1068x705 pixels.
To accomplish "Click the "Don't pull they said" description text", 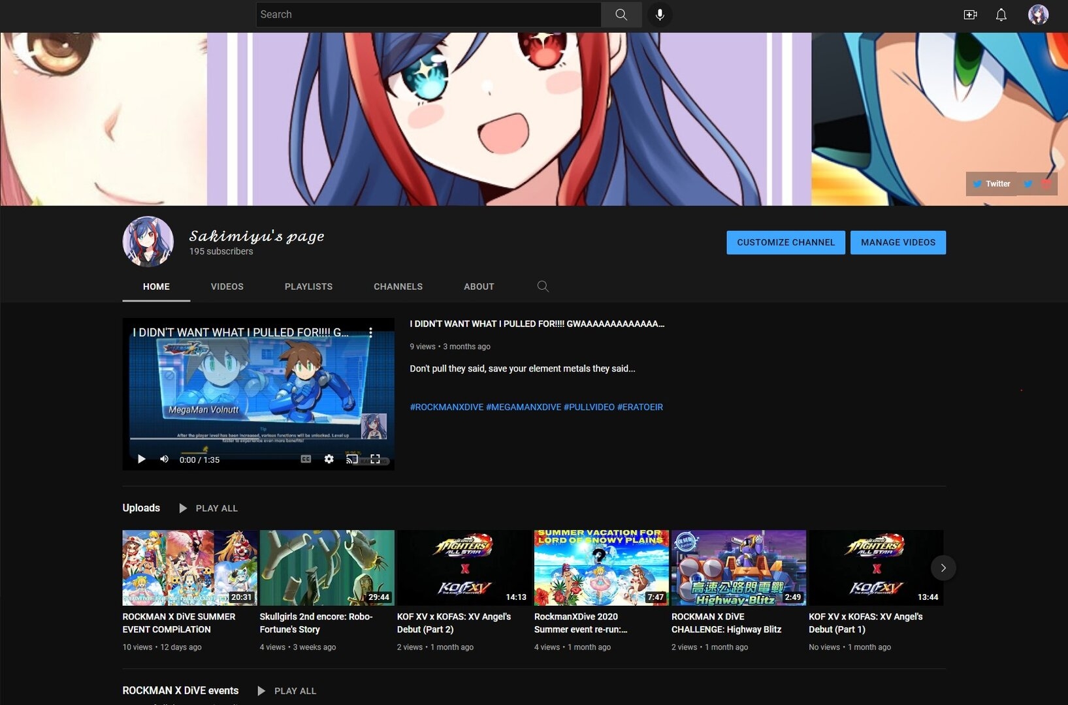I will tap(523, 369).
